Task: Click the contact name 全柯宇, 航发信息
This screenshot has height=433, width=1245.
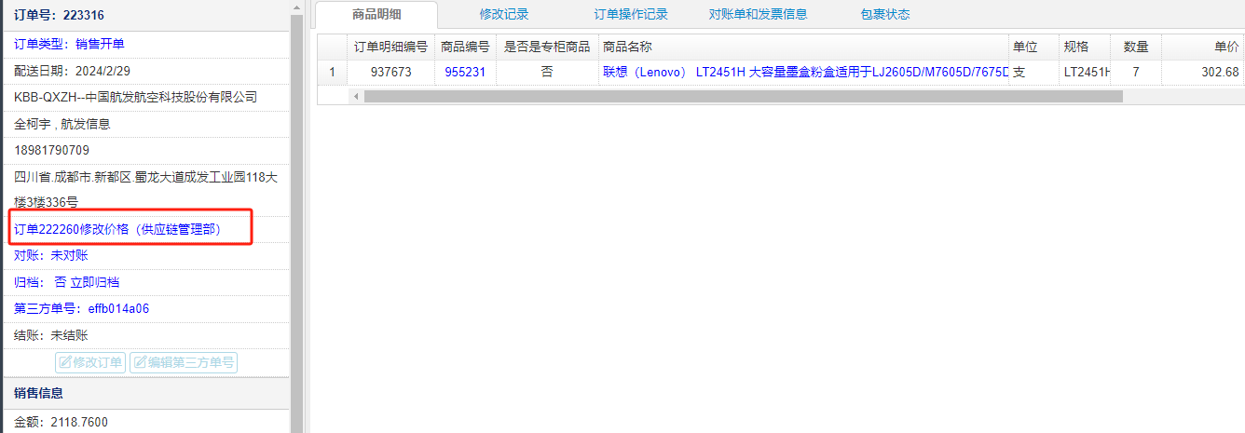Action: 62,124
